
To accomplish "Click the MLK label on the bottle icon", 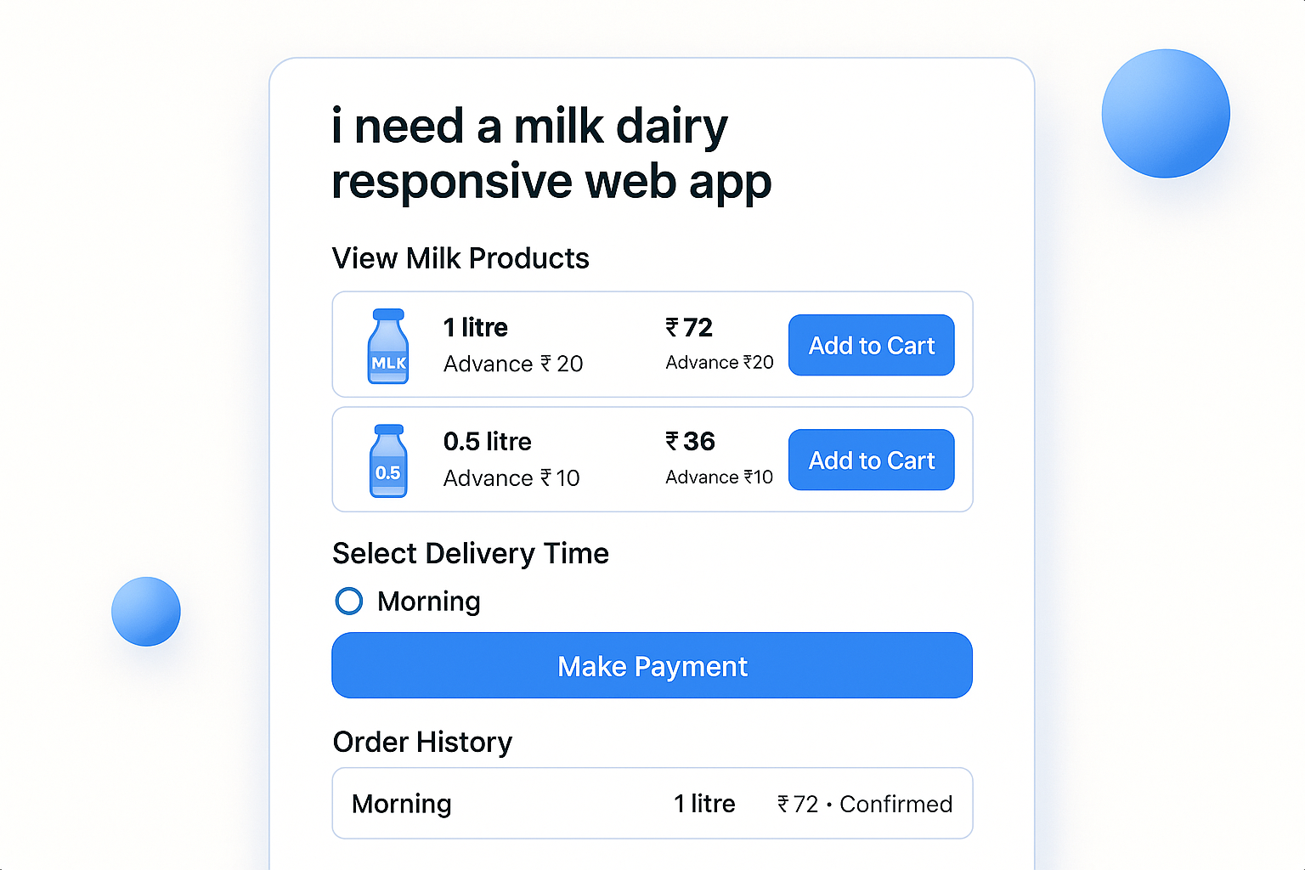I will 388,364.
